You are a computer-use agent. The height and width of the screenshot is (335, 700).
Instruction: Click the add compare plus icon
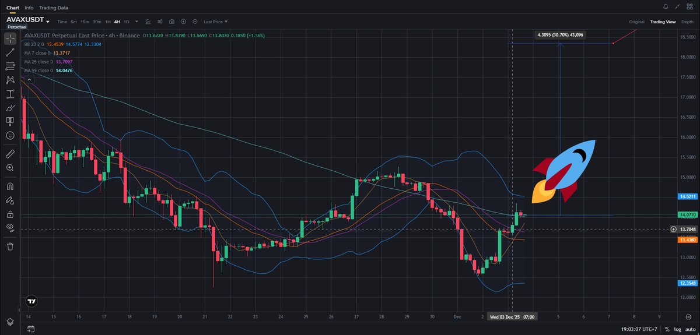coord(183,22)
